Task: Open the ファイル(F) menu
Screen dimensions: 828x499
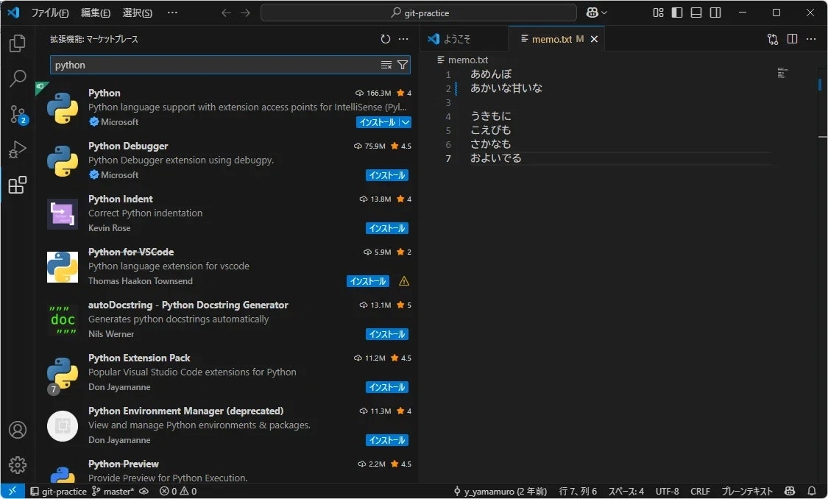Action: [50, 13]
